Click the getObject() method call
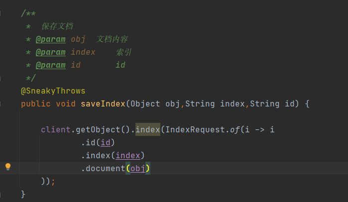This screenshot has height=202, width=348. tap(103, 129)
